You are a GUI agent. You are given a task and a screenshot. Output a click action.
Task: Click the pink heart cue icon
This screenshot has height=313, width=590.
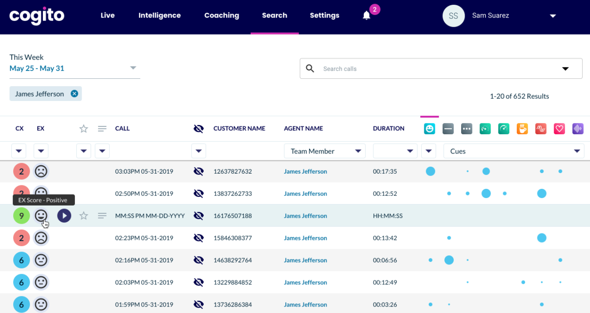[559, 129]
